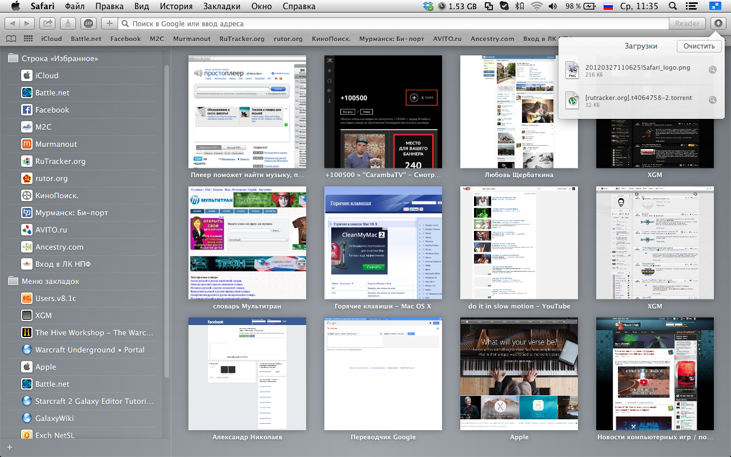The image size is (731, 457).
Task: Click the plus button at sidebar bottom
Action: pyautogui.click(x=9, y=447)
